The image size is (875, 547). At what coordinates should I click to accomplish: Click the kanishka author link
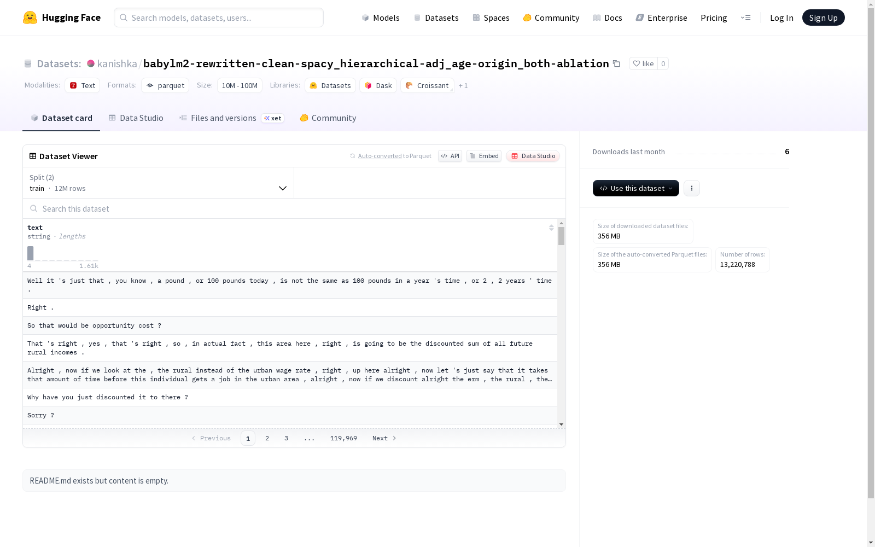[117, 63]
